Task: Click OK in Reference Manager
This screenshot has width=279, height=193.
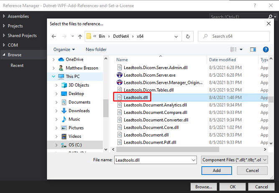Action: 233,187
